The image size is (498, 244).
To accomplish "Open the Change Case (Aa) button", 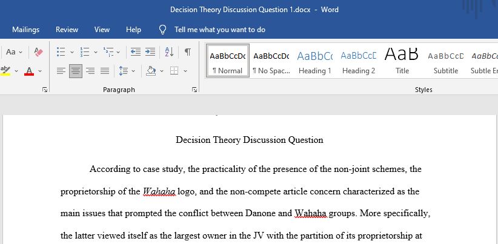I will tap(11, 51).
